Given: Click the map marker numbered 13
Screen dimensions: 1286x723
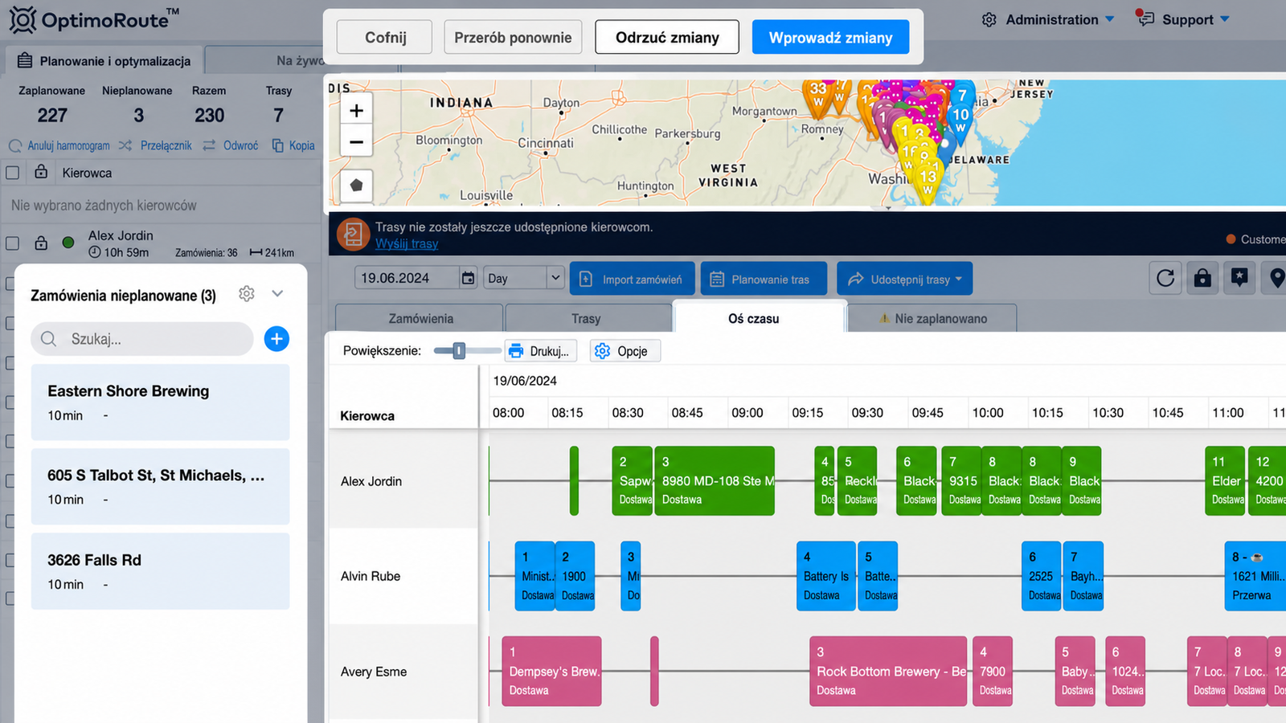Looking at the screenshot, I should click(x=928, y=181).
